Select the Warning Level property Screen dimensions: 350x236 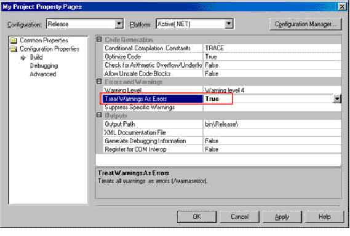click(153, 90)
